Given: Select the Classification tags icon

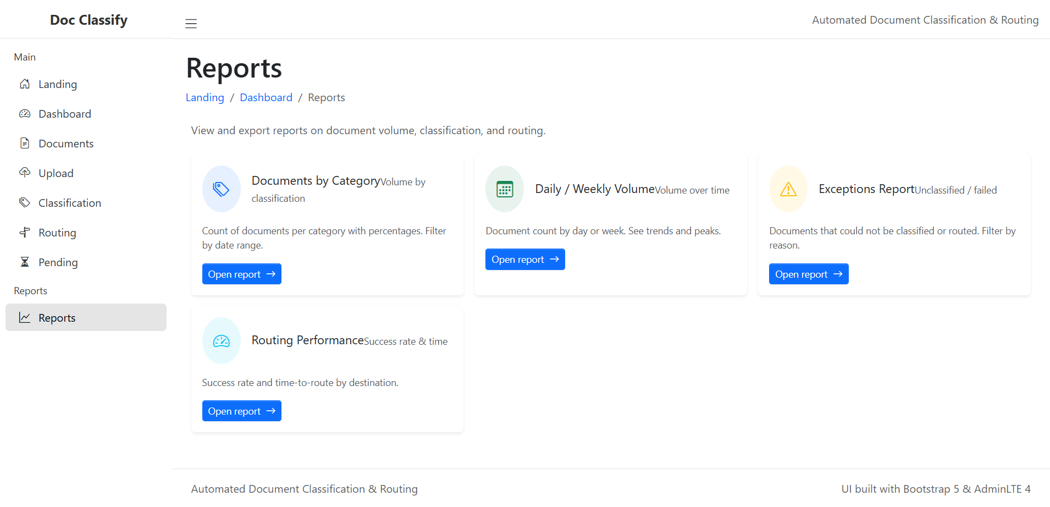Looking at the screenshot, I should point(25,202).
